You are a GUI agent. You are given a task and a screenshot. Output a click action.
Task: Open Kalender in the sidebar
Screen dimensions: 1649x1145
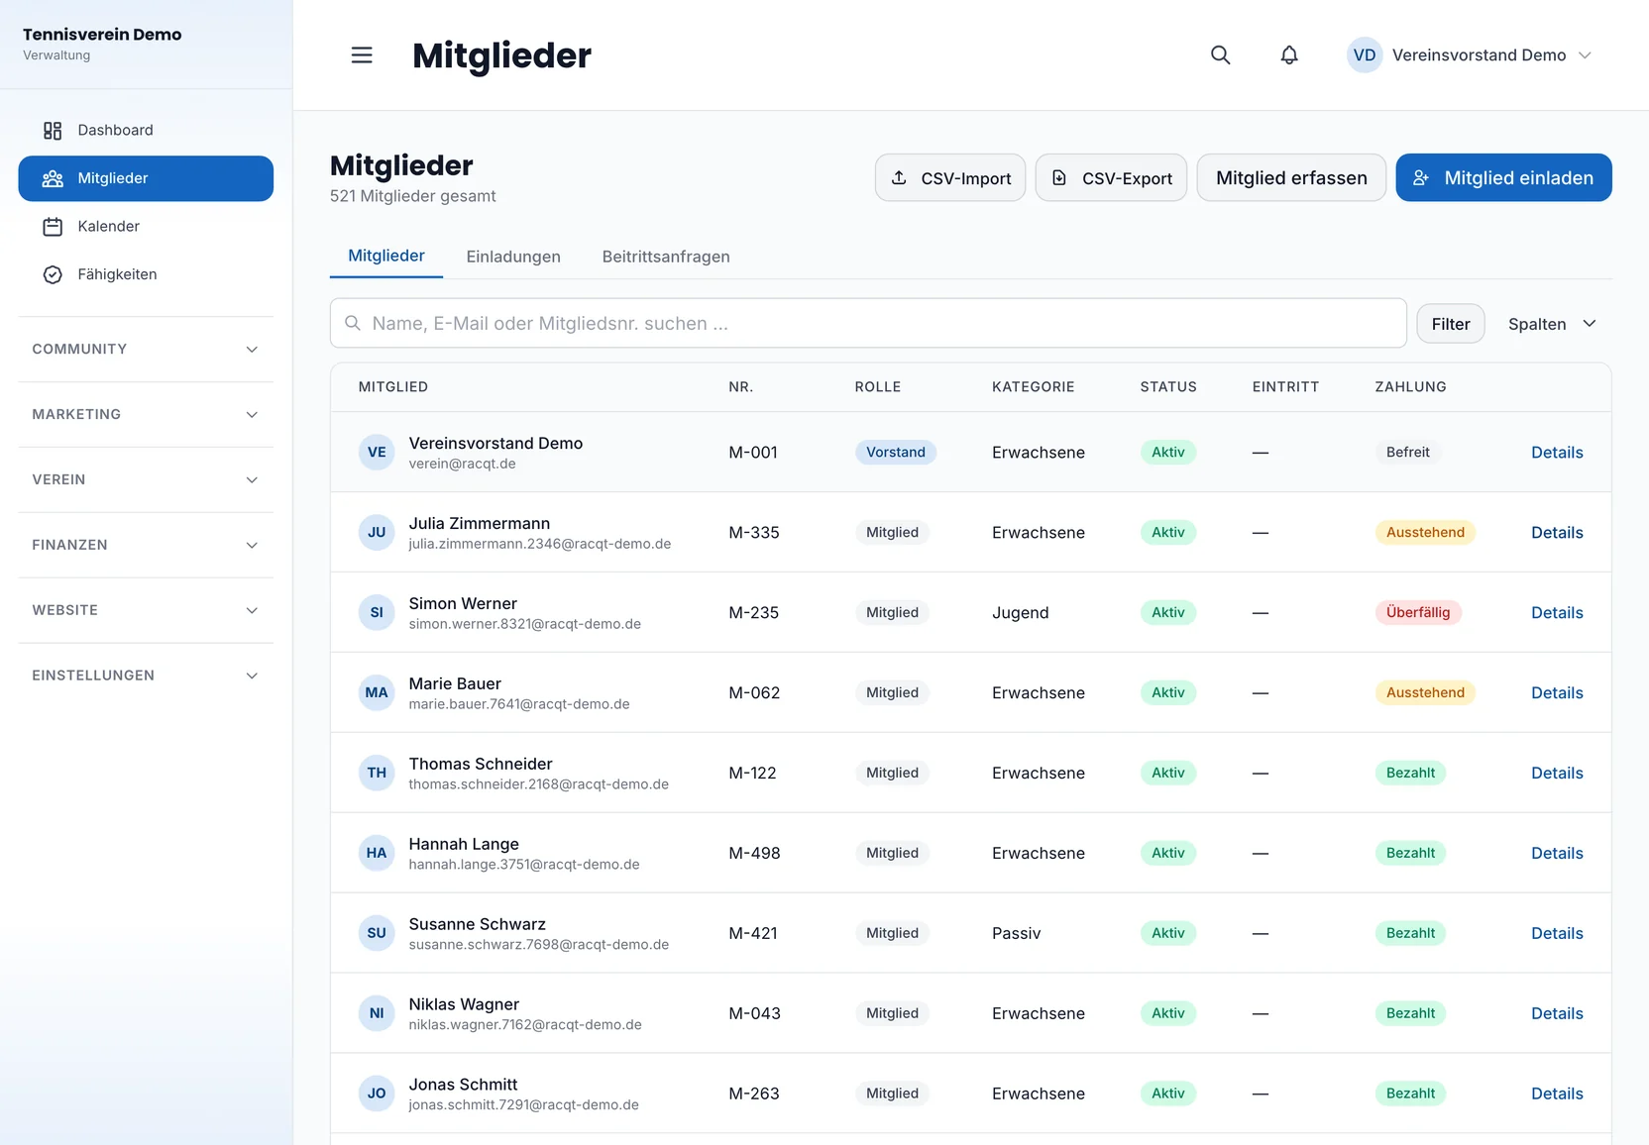pos(146,227)
